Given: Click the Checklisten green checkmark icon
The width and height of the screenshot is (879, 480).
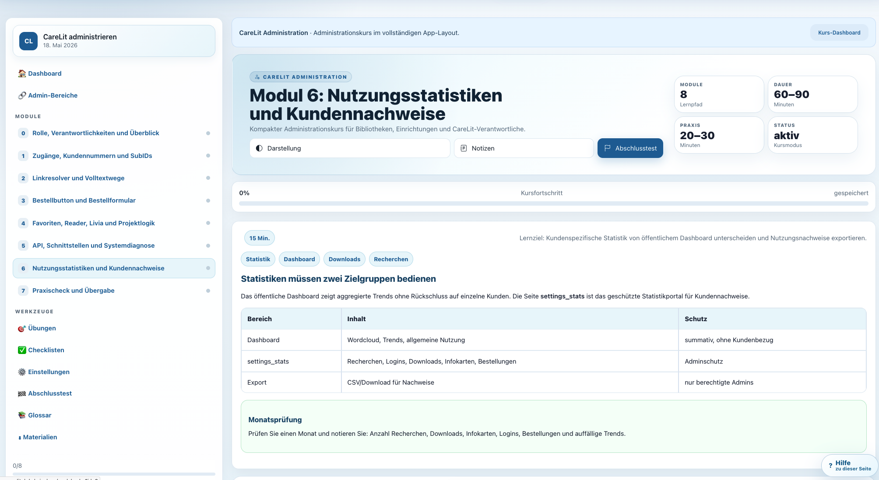Looking at the screenshot, I should [22, 350].
